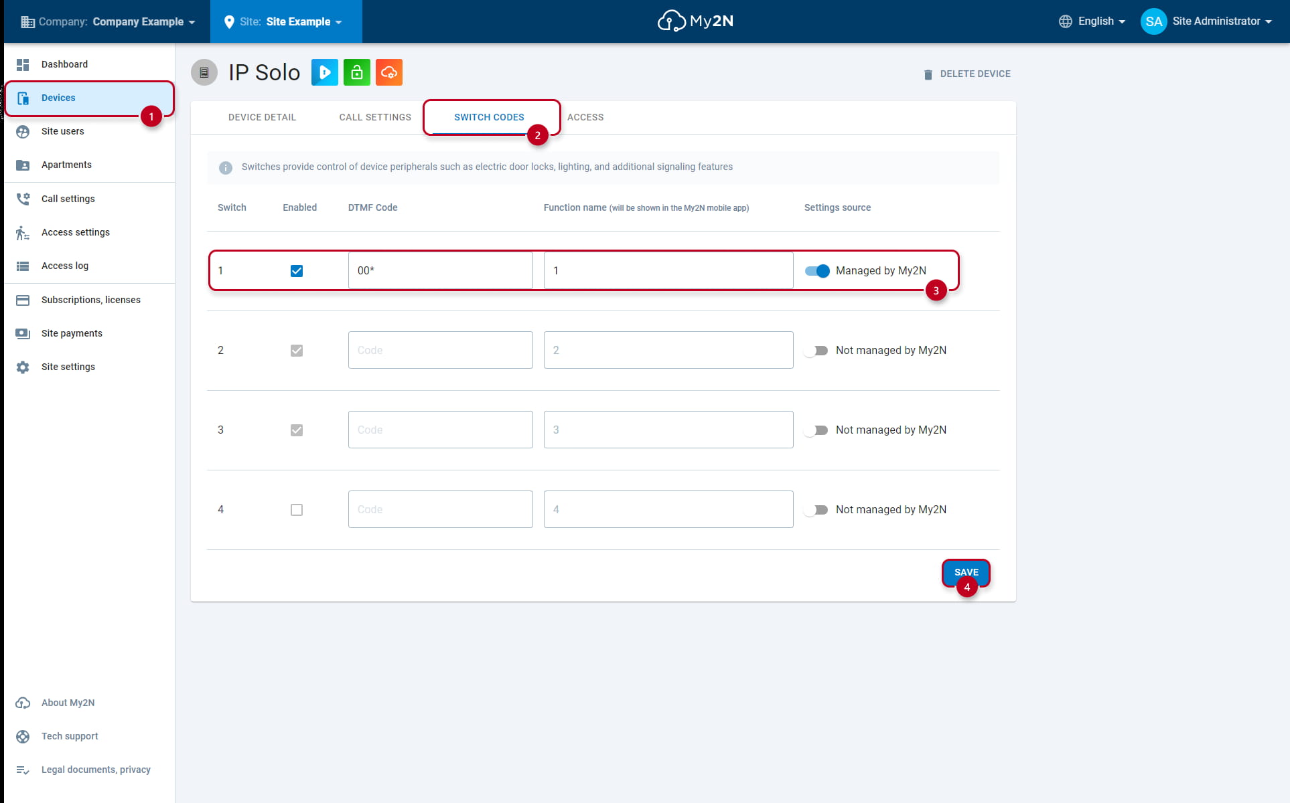
Task: Open Access log in the sidebar
Action: pos(90,266)
